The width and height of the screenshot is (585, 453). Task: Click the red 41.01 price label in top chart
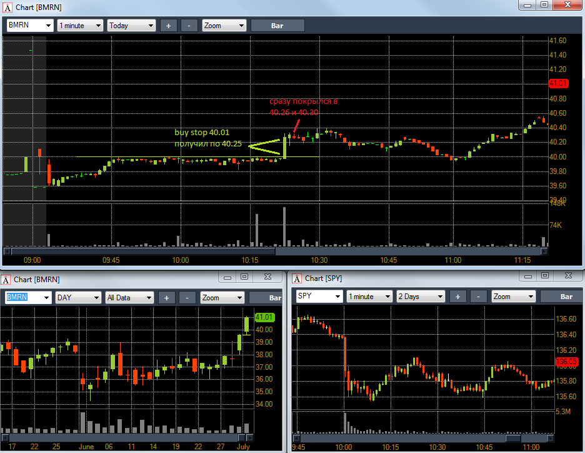click(558, 83)
